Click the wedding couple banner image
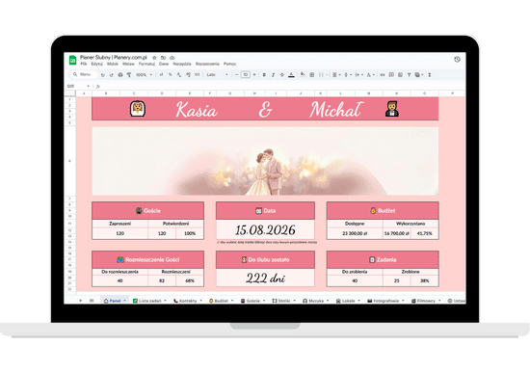Image resolution: width=530 pixels, height=372 pixels. [265, 161]
